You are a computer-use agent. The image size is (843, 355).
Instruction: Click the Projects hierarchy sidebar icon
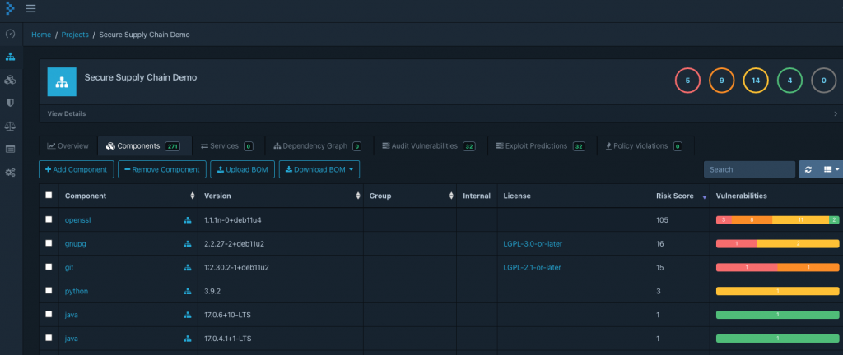10,57
